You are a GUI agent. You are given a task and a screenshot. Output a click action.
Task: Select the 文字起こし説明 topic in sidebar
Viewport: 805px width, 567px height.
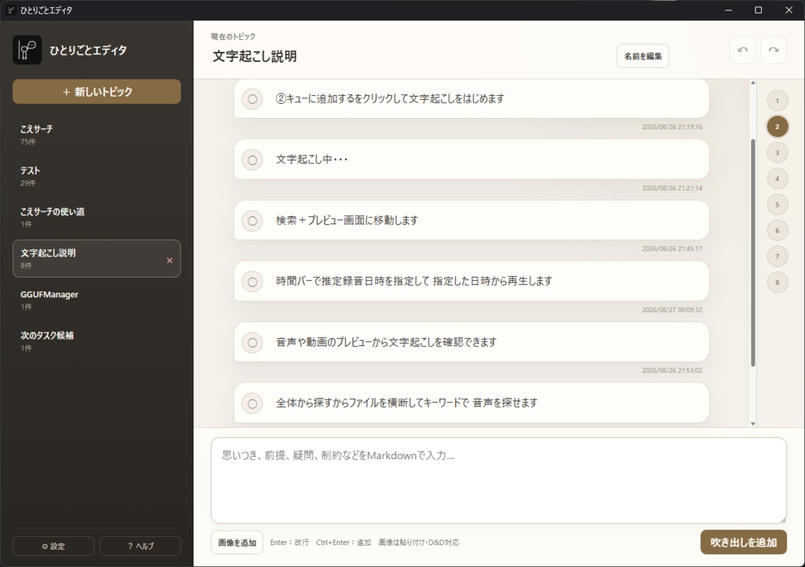pyautogui.click(x=97, y=258)
